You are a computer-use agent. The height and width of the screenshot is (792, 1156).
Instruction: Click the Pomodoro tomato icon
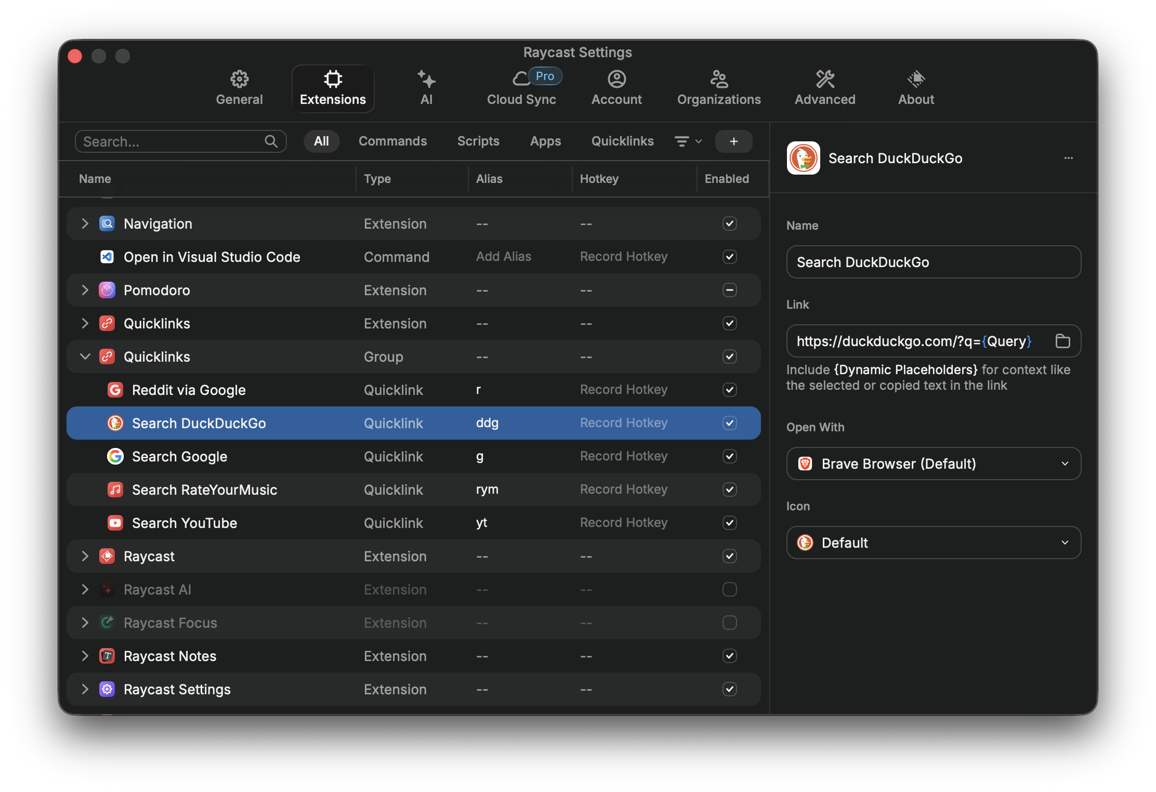click(x=107, y=290)
